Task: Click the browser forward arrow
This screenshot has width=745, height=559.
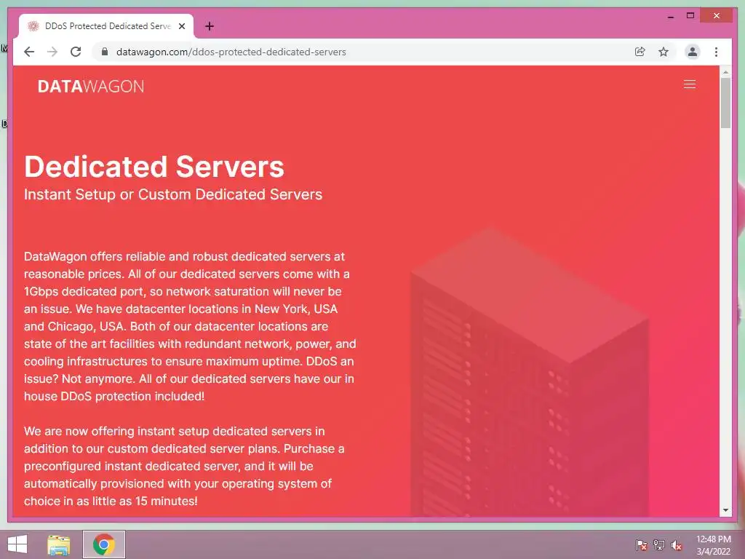Action: click(52, 52)
